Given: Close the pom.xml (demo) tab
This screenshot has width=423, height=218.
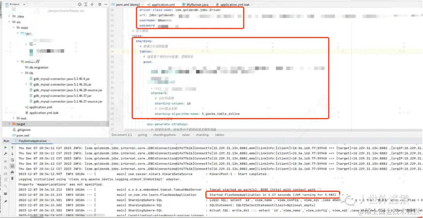Looking at the screenshot, I should point(143,5).
